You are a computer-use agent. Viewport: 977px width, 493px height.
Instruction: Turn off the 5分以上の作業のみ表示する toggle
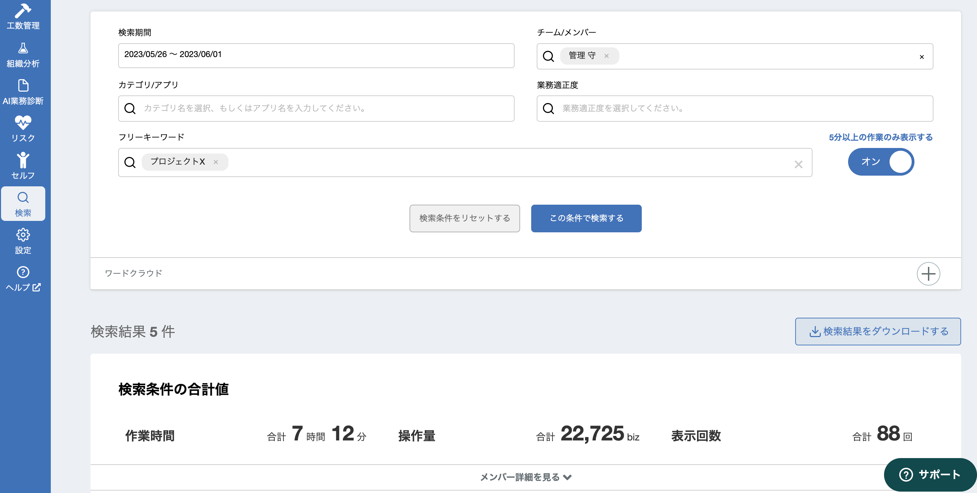[x=881, y=161]
